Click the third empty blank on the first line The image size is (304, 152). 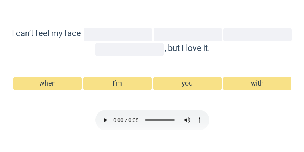(258, 35)
